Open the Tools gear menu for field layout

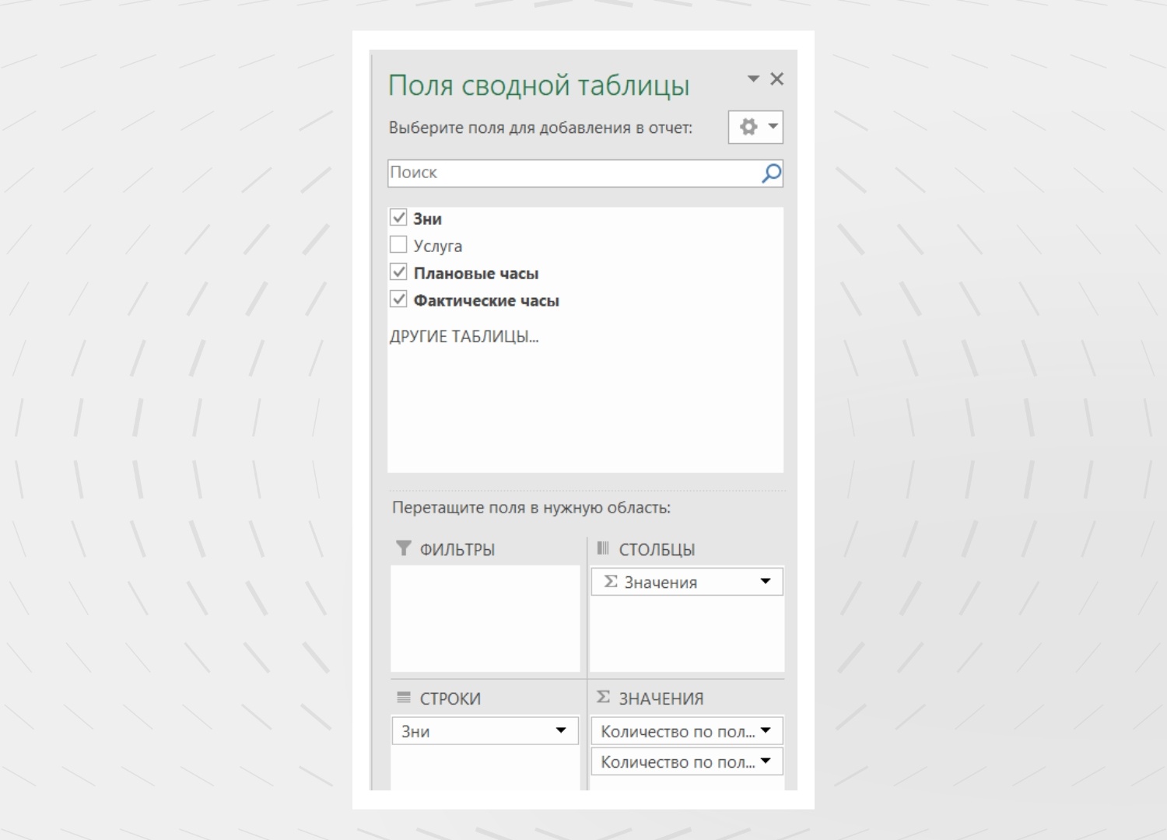coord(755,127)
